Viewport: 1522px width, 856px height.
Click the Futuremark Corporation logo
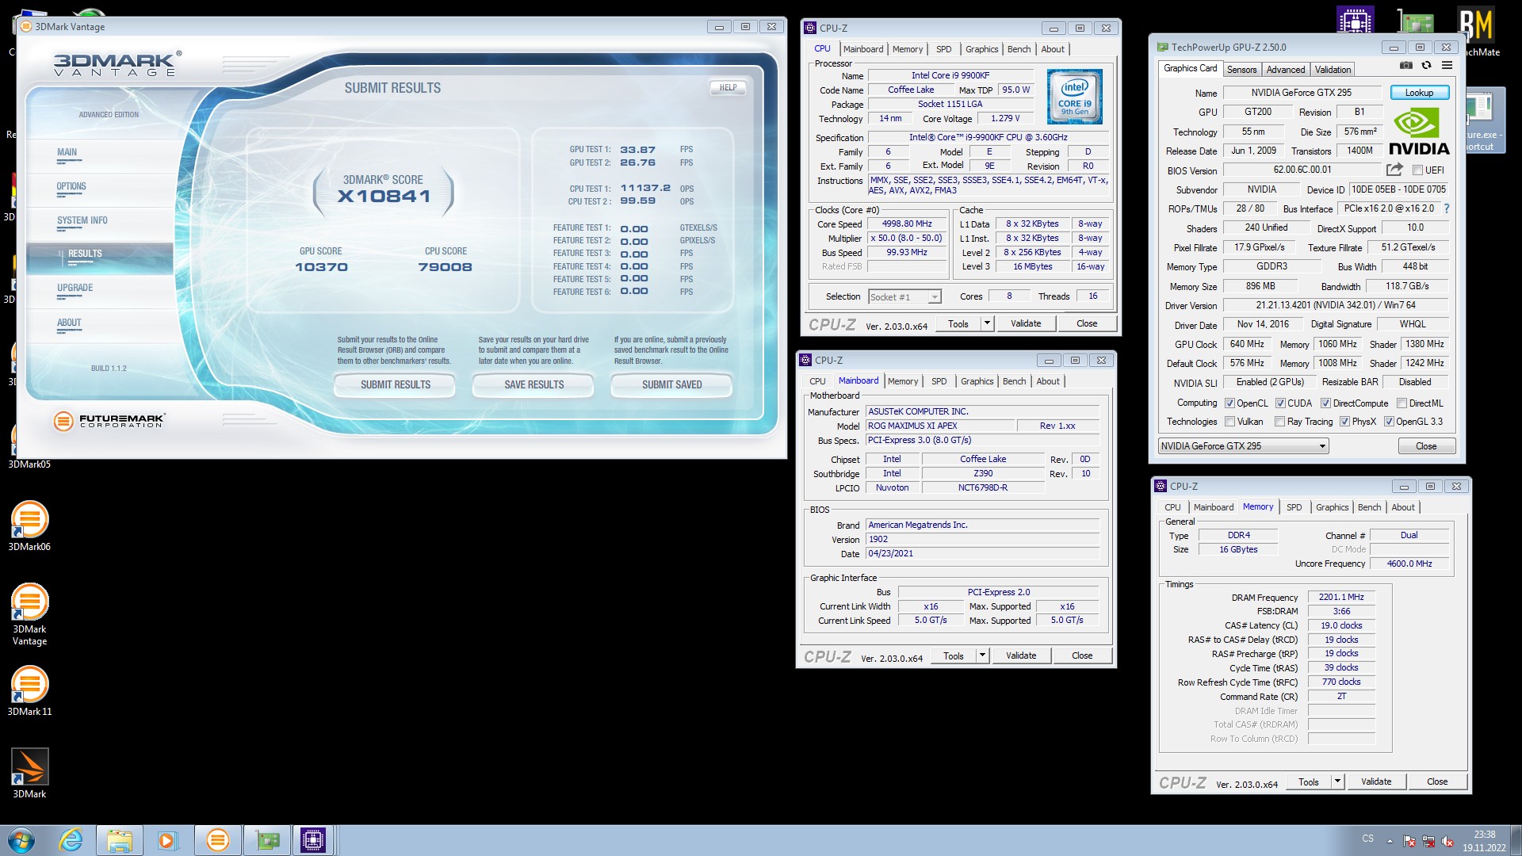pos(109,421)
